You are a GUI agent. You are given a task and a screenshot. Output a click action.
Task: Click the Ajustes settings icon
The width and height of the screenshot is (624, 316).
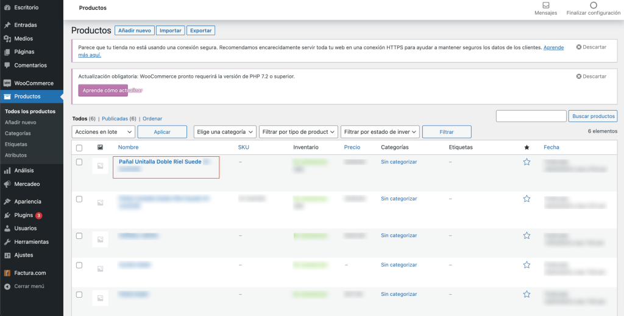[7, 255]
